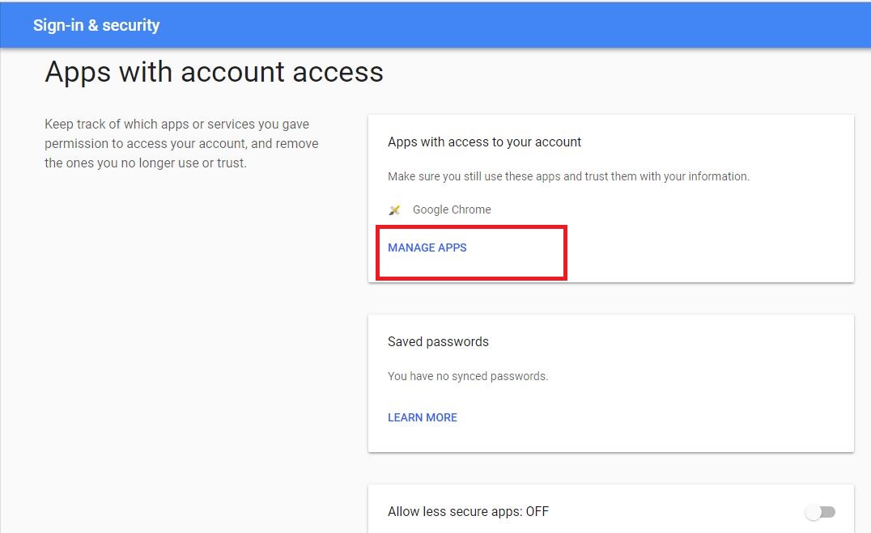Click the Keep track of which apps line

click(x=176, y=125)
